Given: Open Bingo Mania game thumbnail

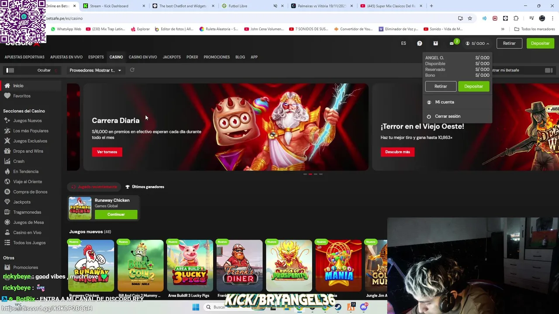Looking at the screenshot, I should tap(338, 266).
